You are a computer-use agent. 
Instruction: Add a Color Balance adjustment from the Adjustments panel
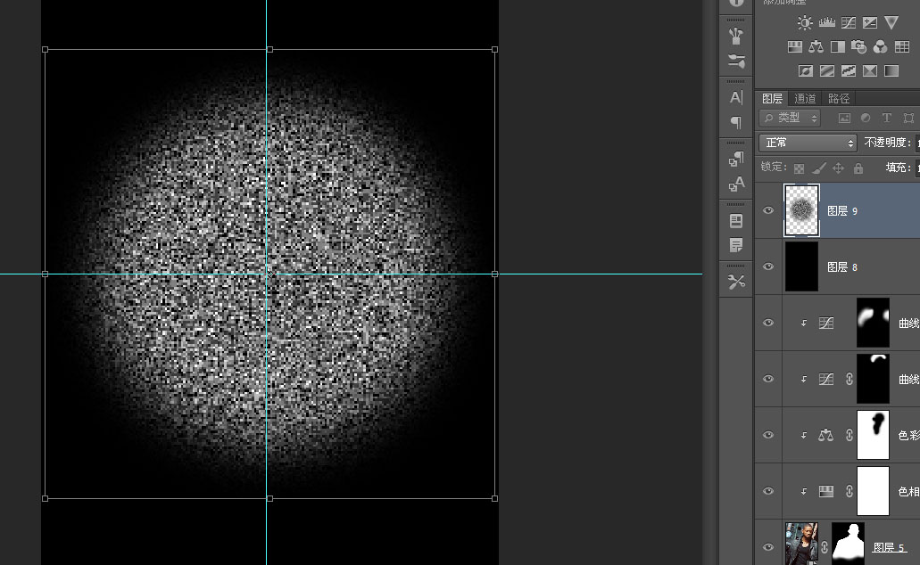[x=816, y=47]
